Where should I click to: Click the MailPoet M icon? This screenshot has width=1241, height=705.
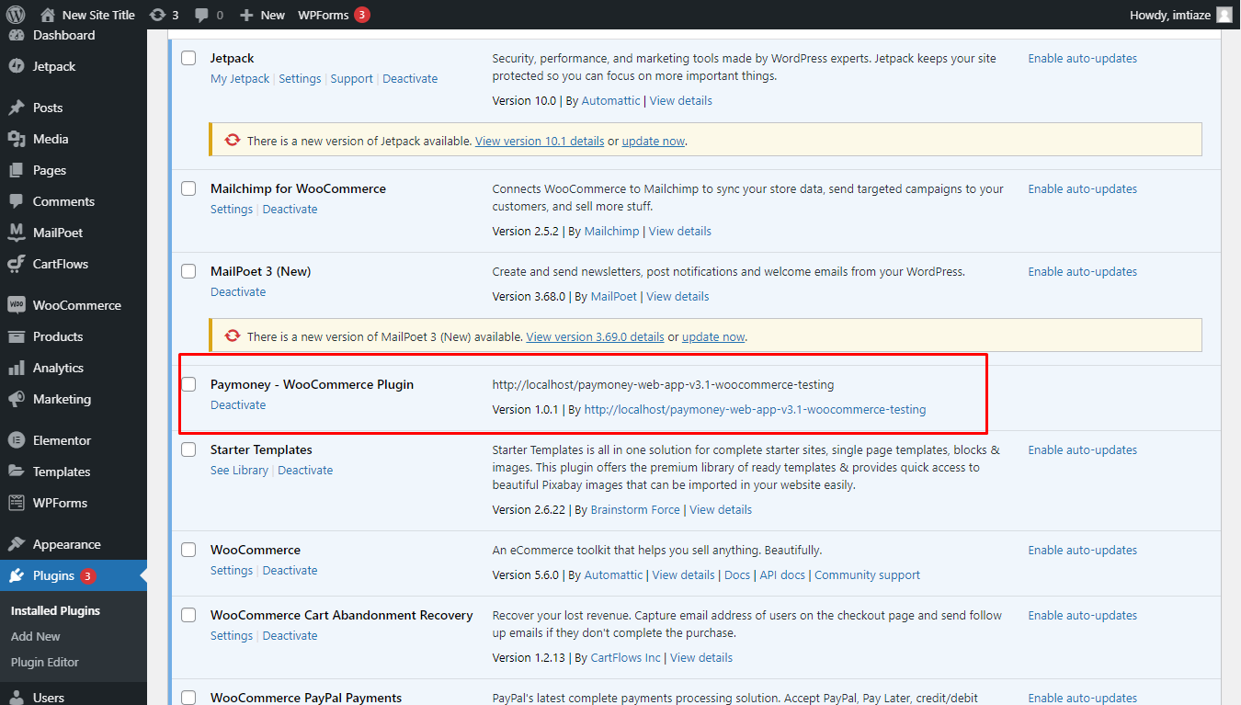(16, 233)
